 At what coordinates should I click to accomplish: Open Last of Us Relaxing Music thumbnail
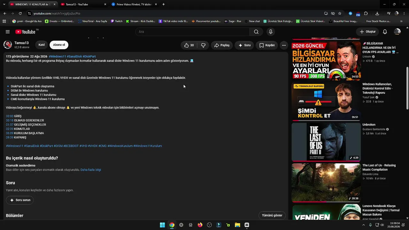tap(326, 182)
